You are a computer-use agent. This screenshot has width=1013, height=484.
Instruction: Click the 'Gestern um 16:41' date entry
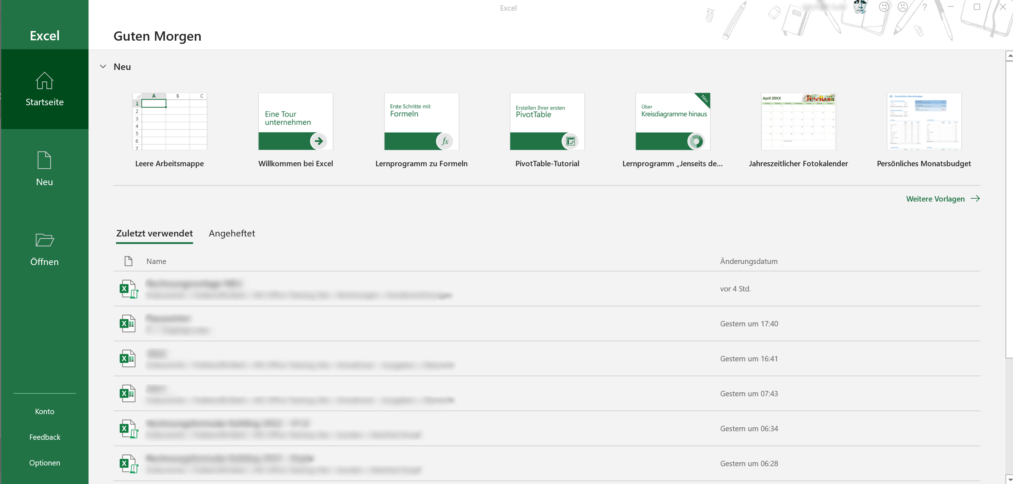749,359
